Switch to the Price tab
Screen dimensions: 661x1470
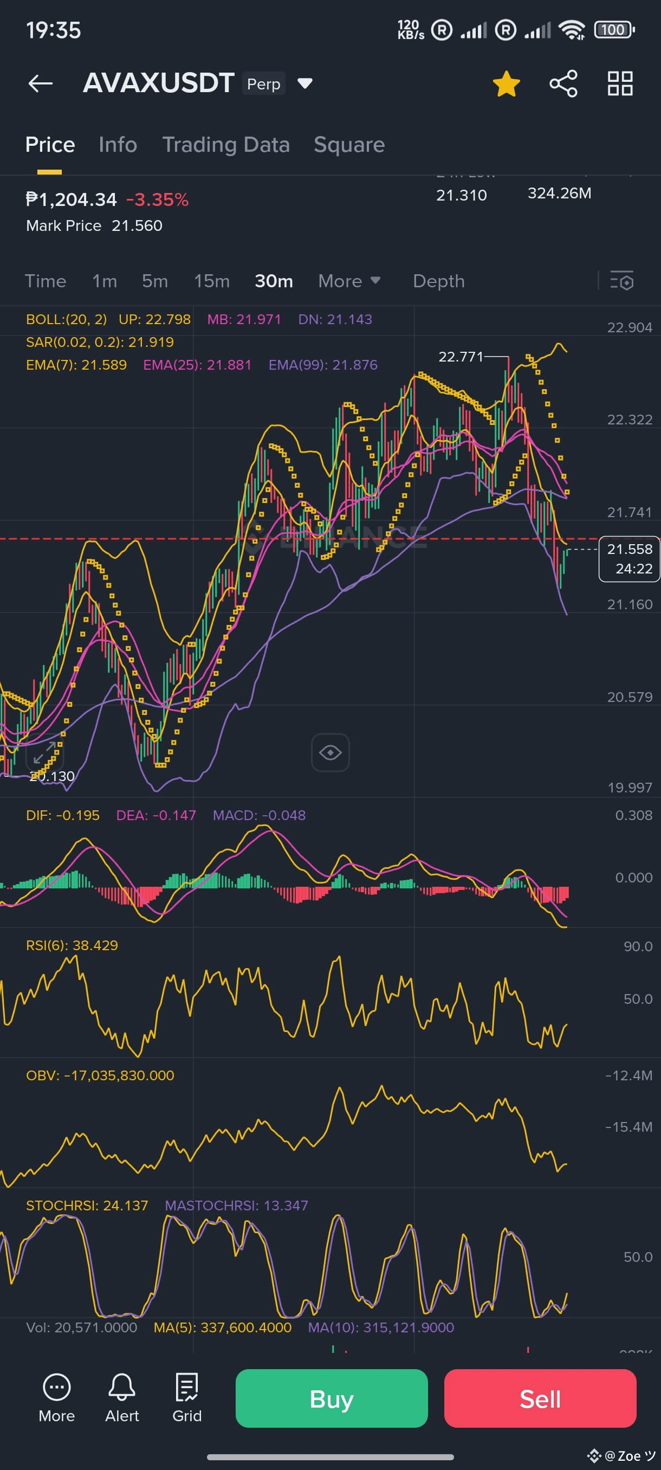50,145
